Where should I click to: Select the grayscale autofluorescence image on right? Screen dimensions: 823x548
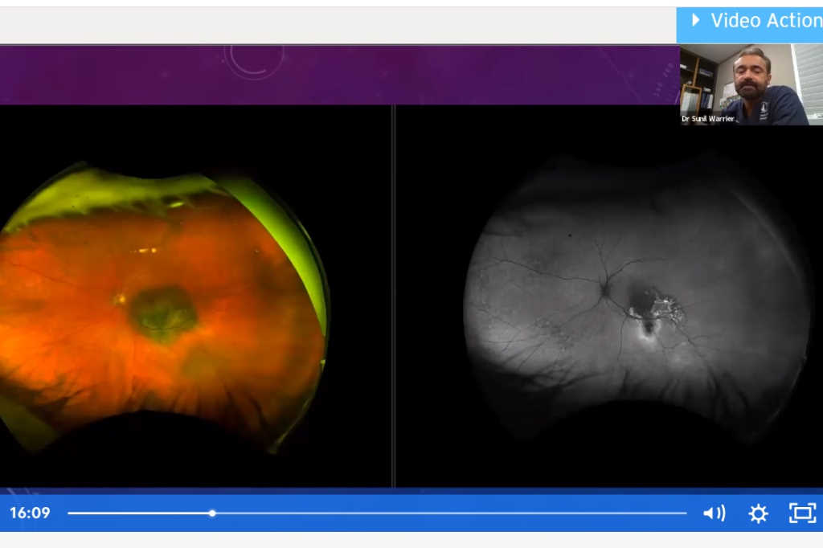(x=635, y=305)
